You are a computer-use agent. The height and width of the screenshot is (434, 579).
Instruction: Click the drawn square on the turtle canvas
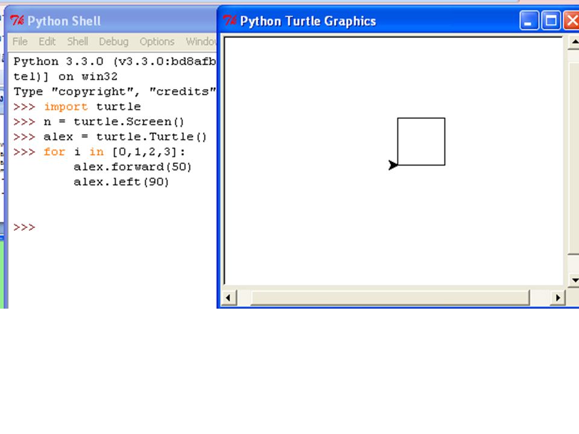click(422, 142)
